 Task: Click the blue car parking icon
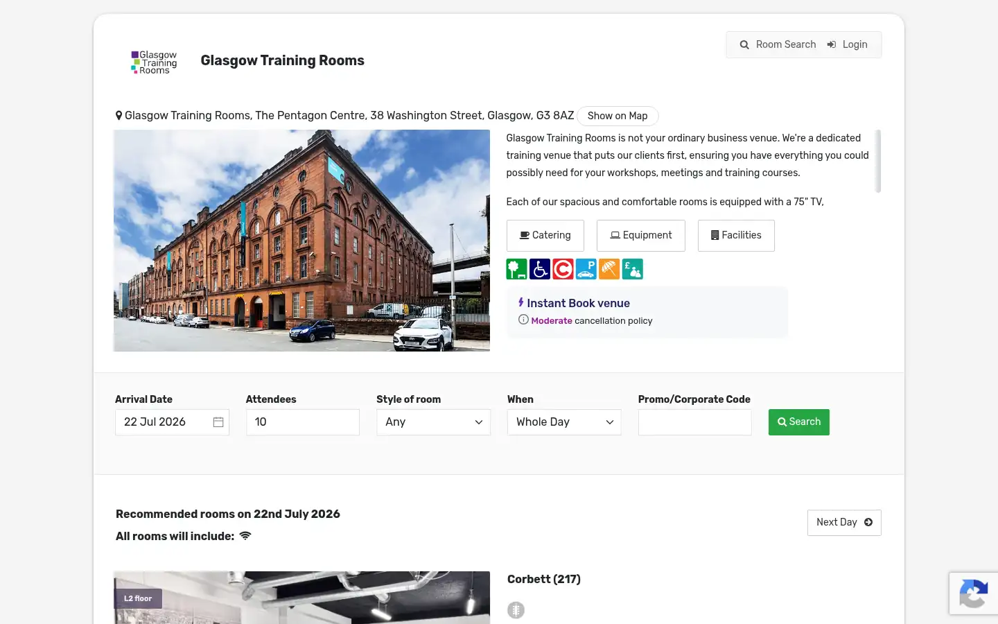[x=586, y=269]
